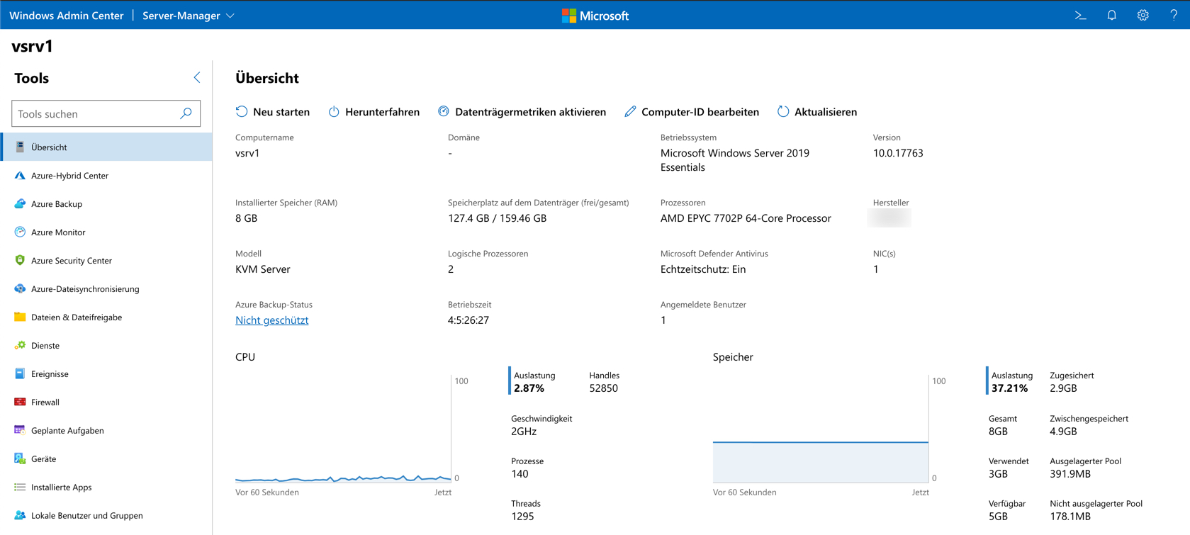Expand the Server-Manager dropdown

pos(189,16)
